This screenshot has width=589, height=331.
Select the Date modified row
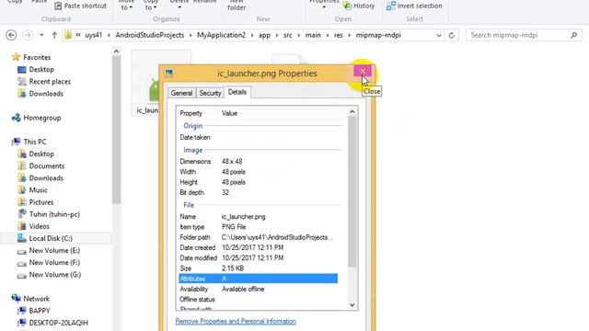(x=259, y=258)
